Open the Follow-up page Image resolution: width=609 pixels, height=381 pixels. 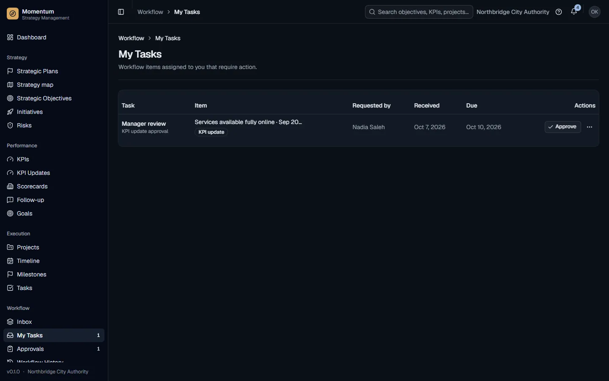point(54,200)
